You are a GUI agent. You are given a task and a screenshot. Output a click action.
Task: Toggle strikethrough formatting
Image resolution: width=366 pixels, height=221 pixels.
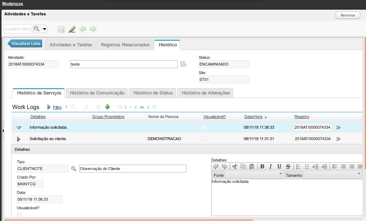(288, 166)
